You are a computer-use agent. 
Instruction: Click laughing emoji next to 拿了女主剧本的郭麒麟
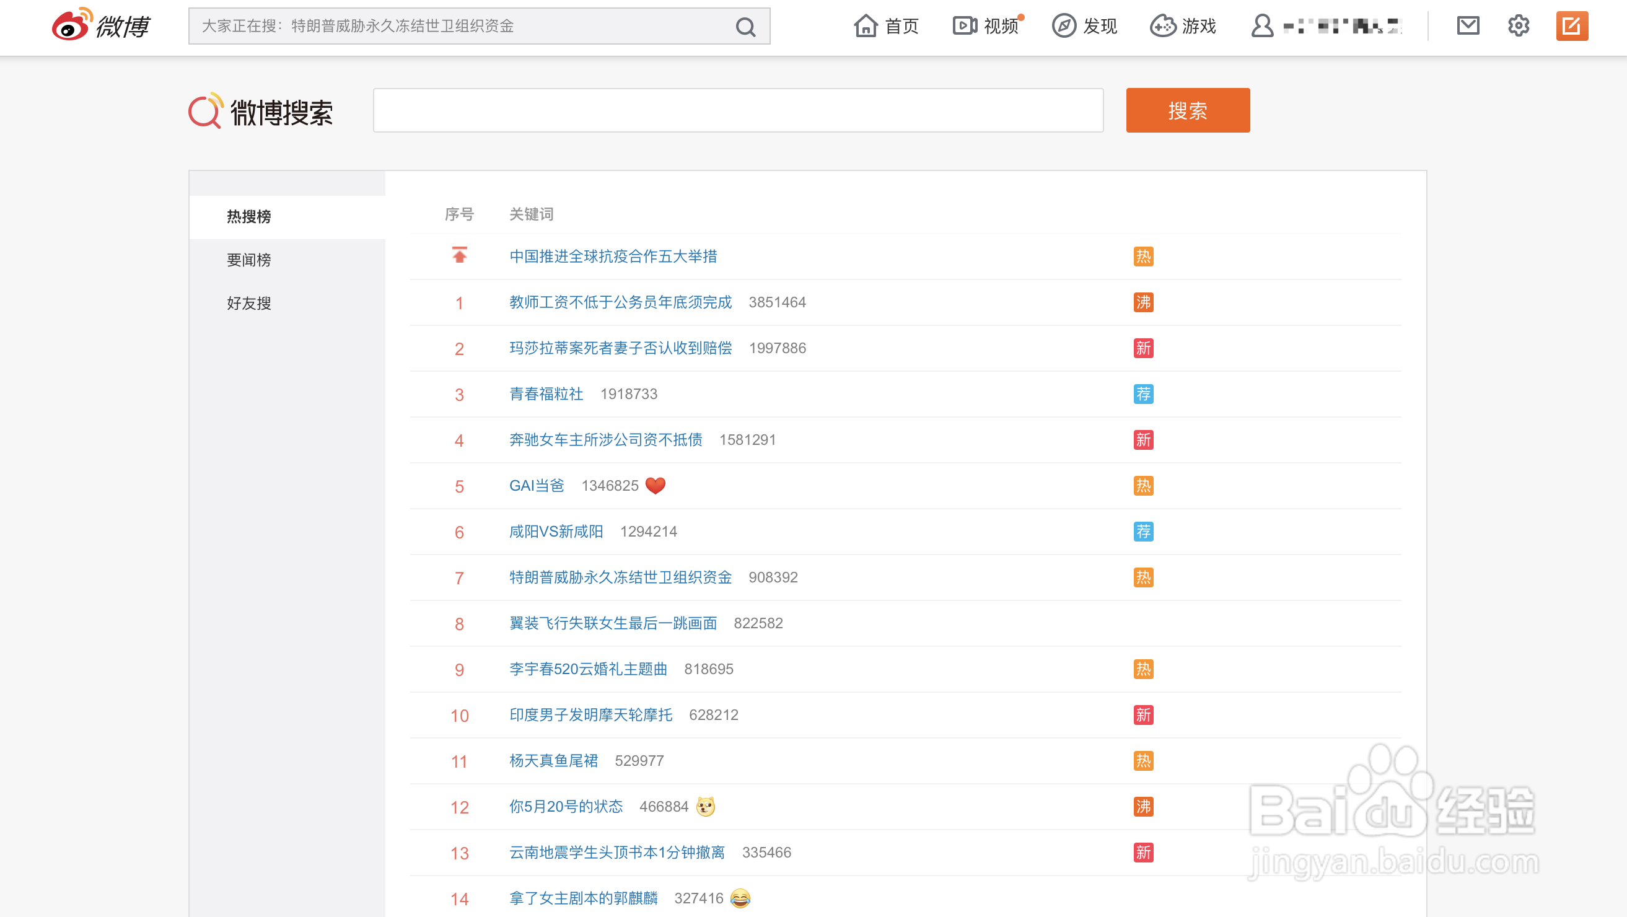740,898
